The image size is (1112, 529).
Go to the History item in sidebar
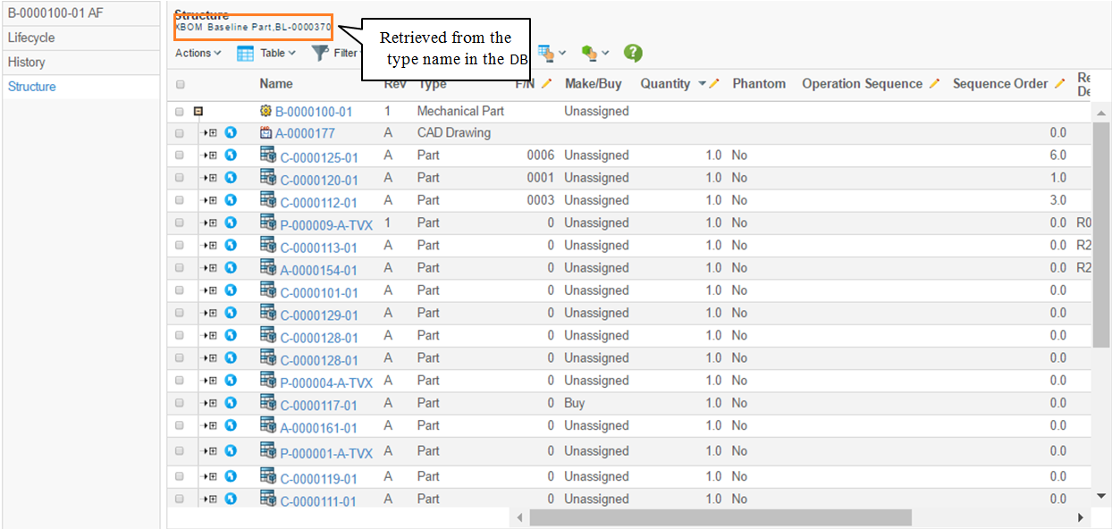coord(26,63)
